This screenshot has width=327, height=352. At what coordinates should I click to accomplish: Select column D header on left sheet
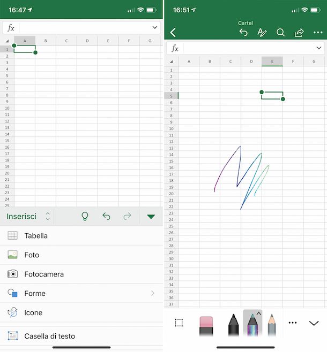87,41
